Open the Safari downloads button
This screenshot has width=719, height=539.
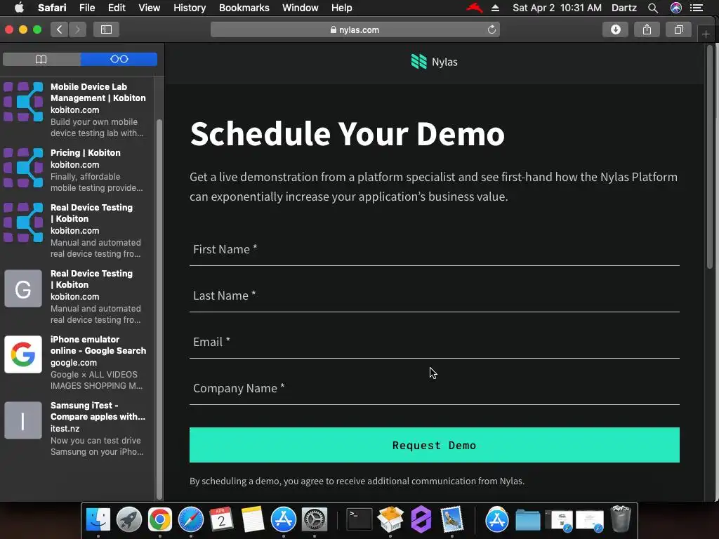pyautogui.click(x=615, y=29)
